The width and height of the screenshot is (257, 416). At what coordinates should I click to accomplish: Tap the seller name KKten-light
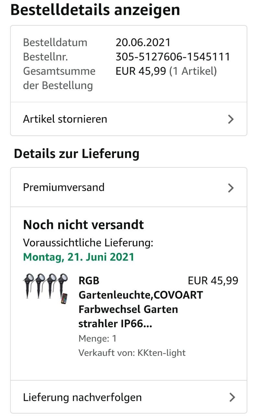[161, 353]
